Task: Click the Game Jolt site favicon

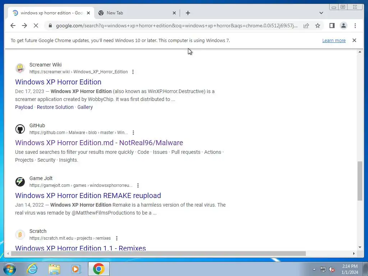Action: (20, 181)
